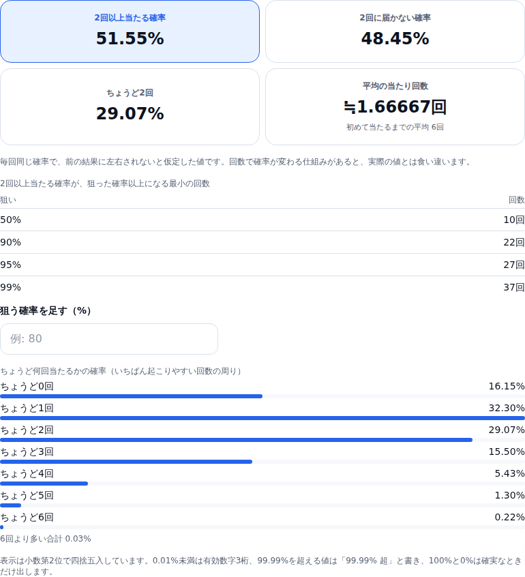Click the 平均の当たり回数 card
The height and width of the screenshot is (577, 525).
[x=395, y=106]
